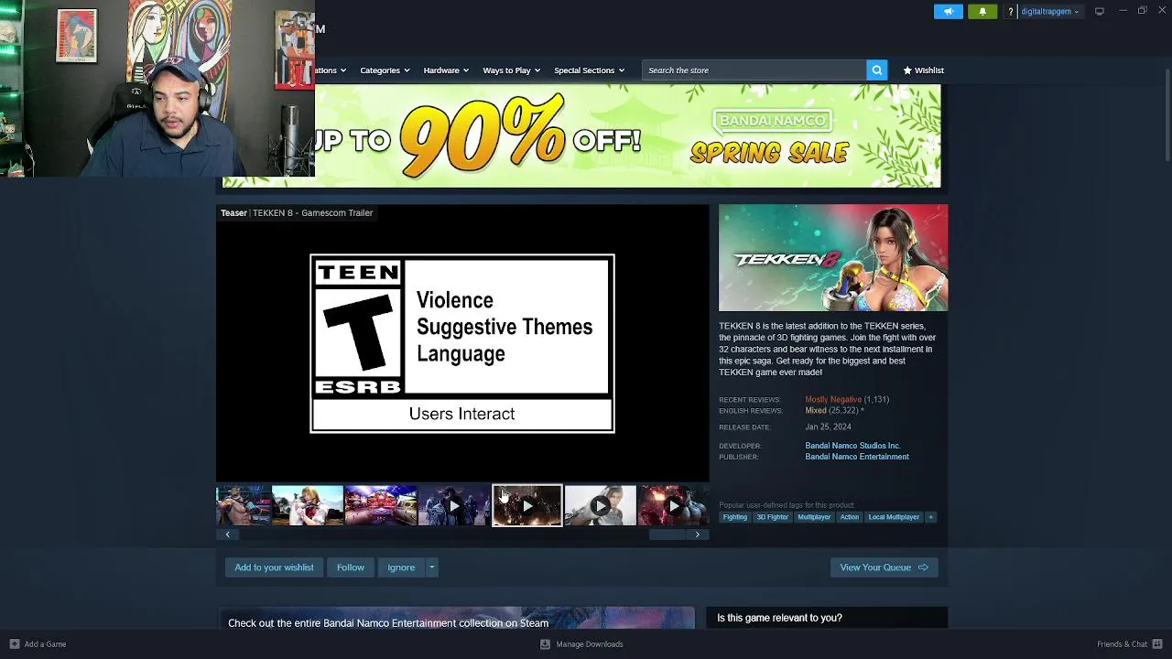Viewport: 1172px width, 659px height.
Task: Open the dropdown arrow next to Ignore
Action: coord(431,567)
